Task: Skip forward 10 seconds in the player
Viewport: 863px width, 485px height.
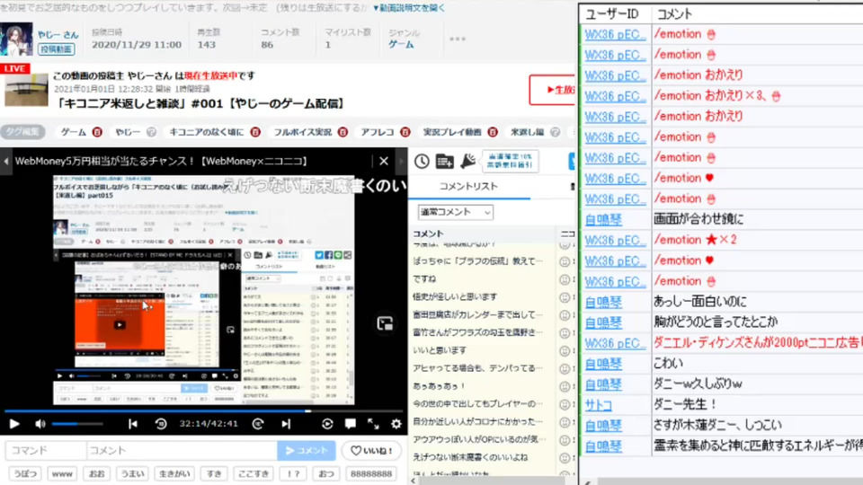Action: coord(258,424)
